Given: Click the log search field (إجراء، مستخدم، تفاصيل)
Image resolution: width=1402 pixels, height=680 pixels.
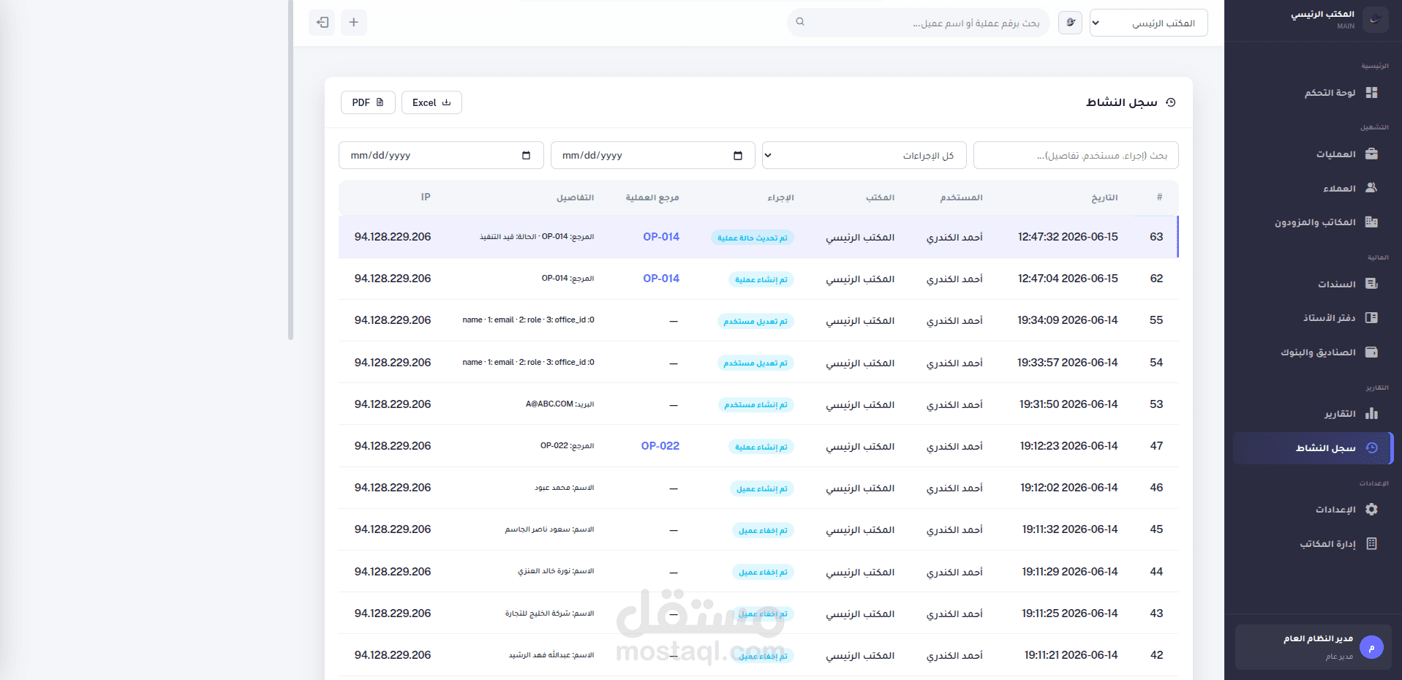Looking at the screenshot, I should click(1076, 156).
